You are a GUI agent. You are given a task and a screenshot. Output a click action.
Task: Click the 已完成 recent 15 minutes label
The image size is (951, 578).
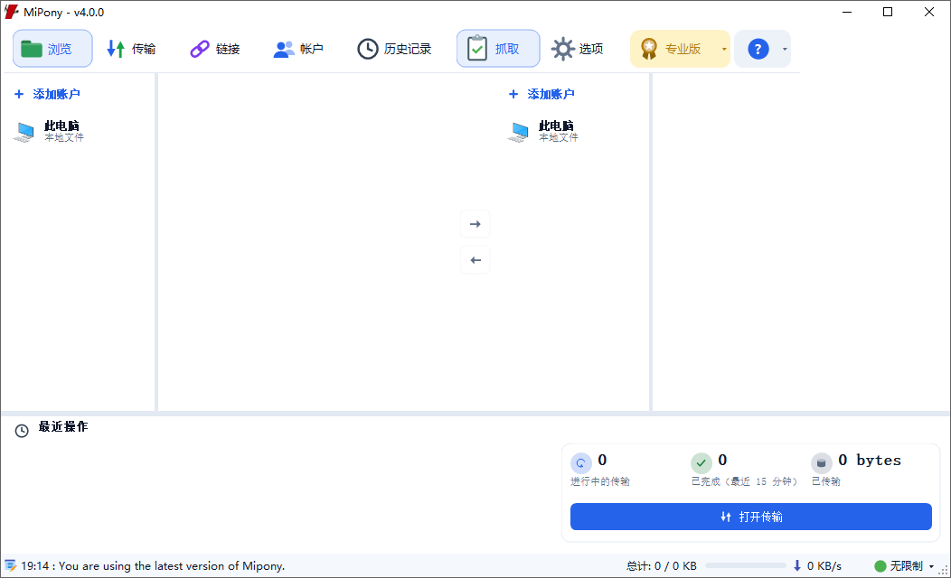pyautogui.click(x=744, y=481)
